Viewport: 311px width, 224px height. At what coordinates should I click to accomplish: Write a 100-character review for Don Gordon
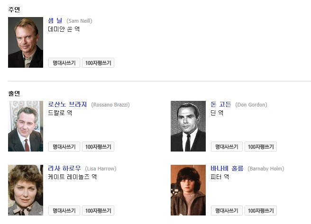(x=261, y=147)
